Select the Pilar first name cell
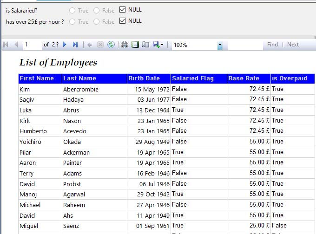The width and height of the screenshot is (316, 234). click(x=40, y=152)
